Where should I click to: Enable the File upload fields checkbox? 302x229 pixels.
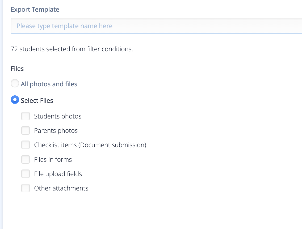(26, 174)
